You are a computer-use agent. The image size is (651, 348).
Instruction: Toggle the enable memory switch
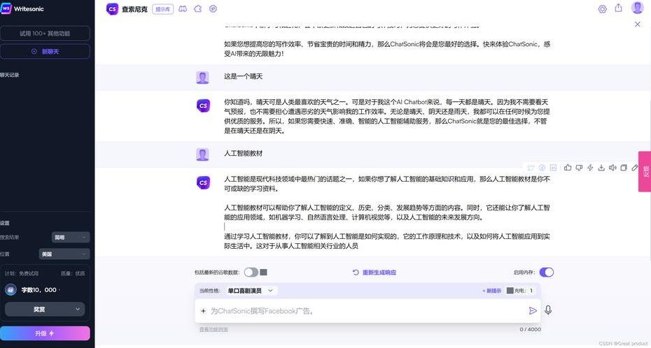(547, 273)
